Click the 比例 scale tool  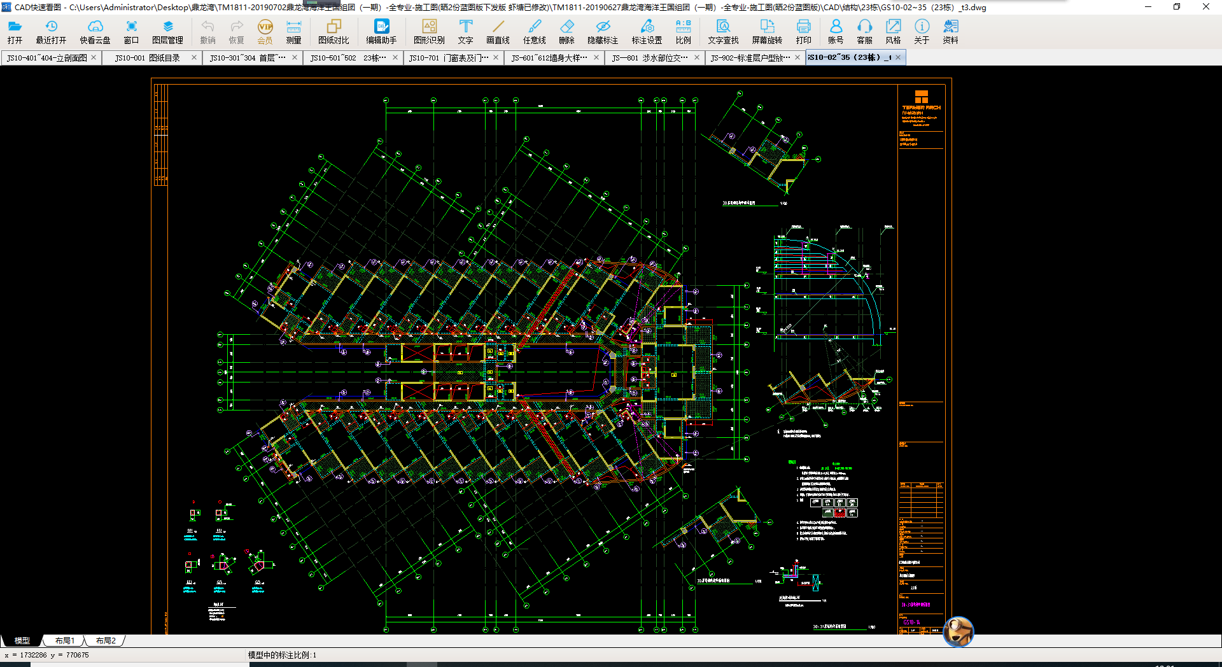(x=683, y=32)
